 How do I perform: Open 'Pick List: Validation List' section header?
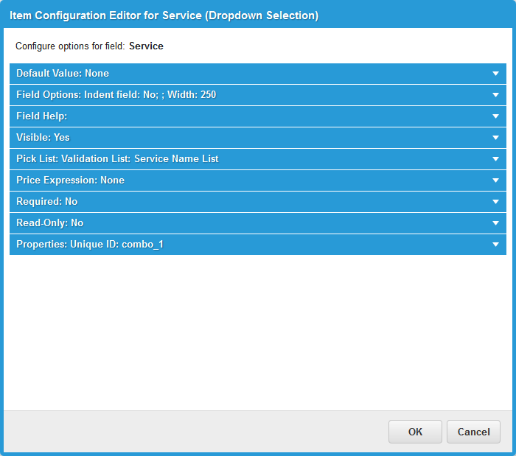(x=117, y=159)
